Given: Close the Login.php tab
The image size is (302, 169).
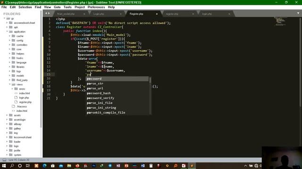Looking at the screenshot, I should click(121, 14).
